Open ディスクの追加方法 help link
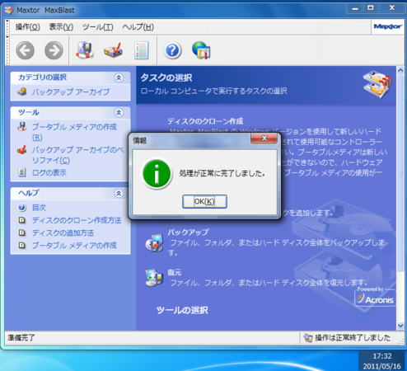Viewport: 407px width, 371px height. click(x=63, y=232)
